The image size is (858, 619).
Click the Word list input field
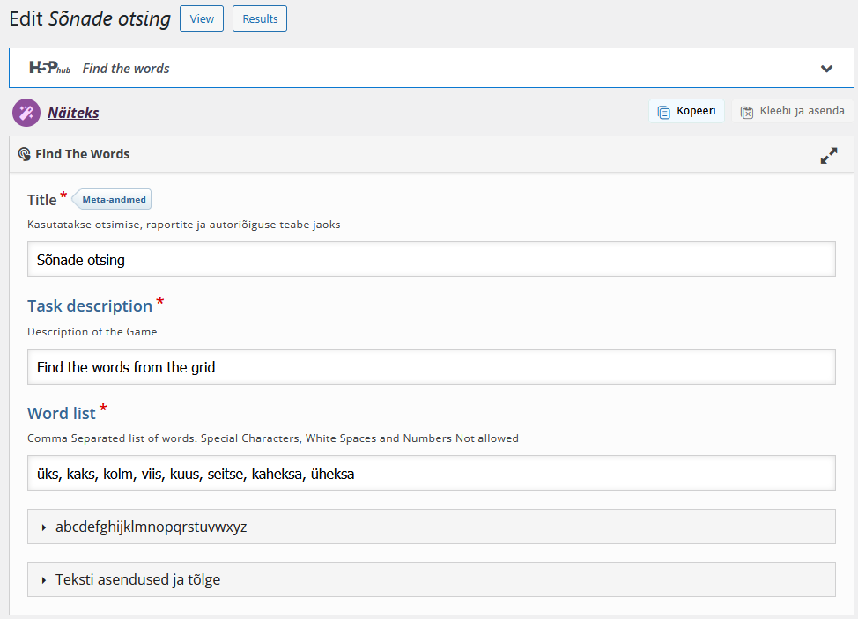(431, 474)
